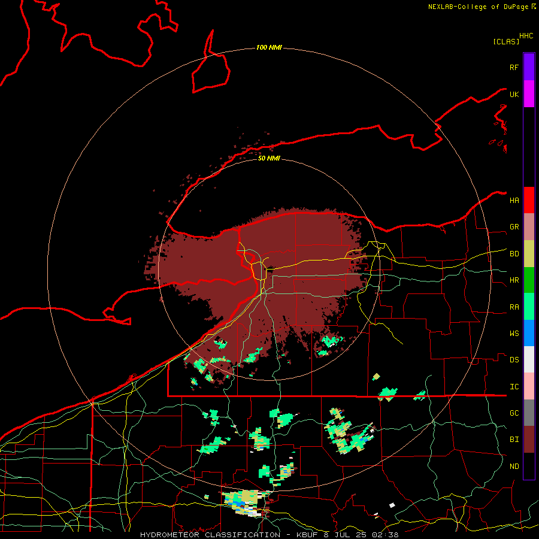
Task: Click the 50 NMI range ring label
Action: tap(269, 158)
